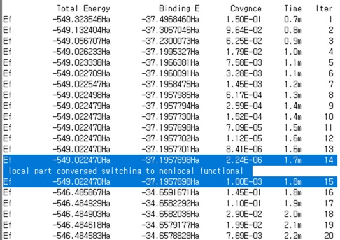Image resolution: width=340 pixels, height=240 pixels.
Task: Click the Iter column header
Action: pos(324,9)
